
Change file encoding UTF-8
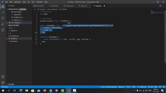[128, 87]
